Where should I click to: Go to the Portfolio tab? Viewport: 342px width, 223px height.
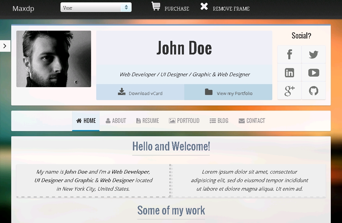(x=184, y=121)
